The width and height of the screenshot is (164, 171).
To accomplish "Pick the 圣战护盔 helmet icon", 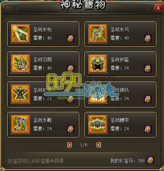I will (x=98, y=64).
